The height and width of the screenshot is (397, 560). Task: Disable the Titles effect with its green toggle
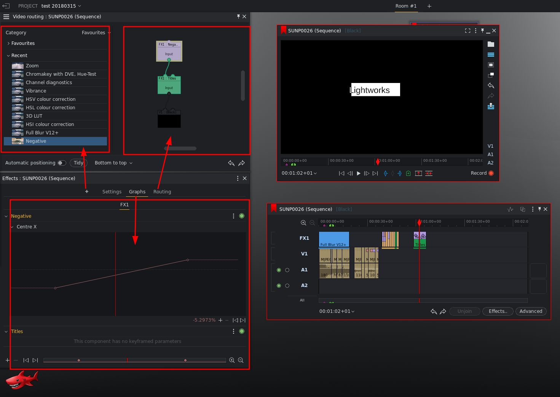click(242, 331)
